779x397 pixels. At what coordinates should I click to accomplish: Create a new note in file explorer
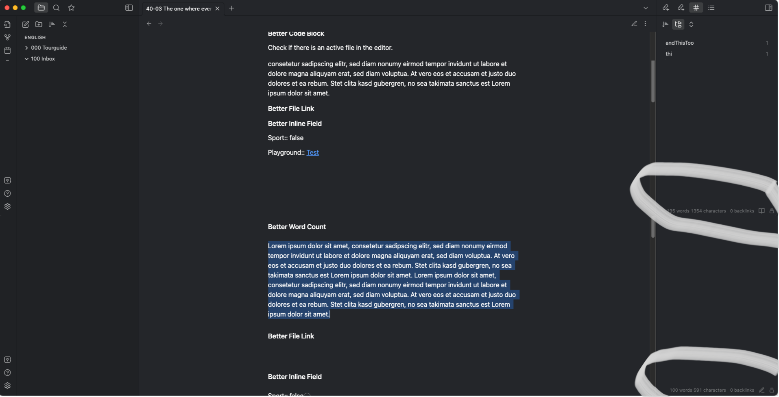tap(26, 24)
